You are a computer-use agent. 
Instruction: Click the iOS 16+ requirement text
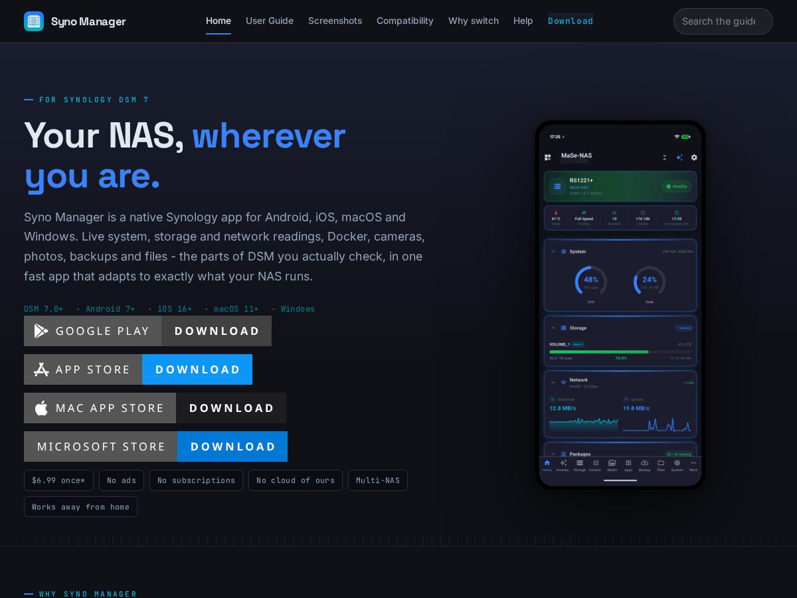point(175,309)
